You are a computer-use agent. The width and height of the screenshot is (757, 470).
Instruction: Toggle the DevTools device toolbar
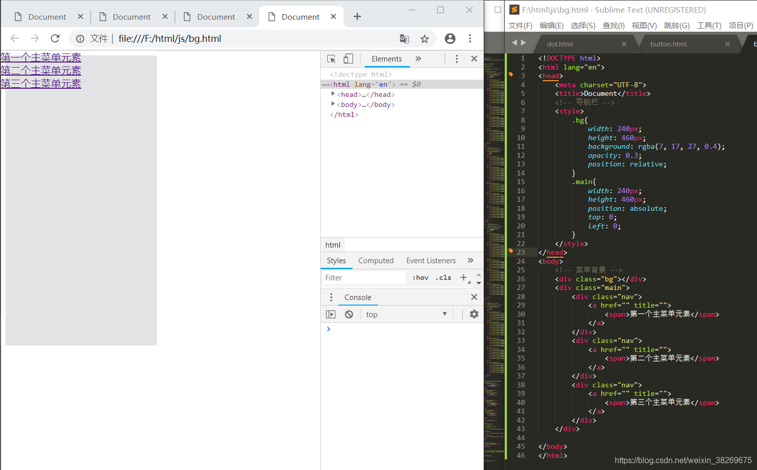point(348,59)
